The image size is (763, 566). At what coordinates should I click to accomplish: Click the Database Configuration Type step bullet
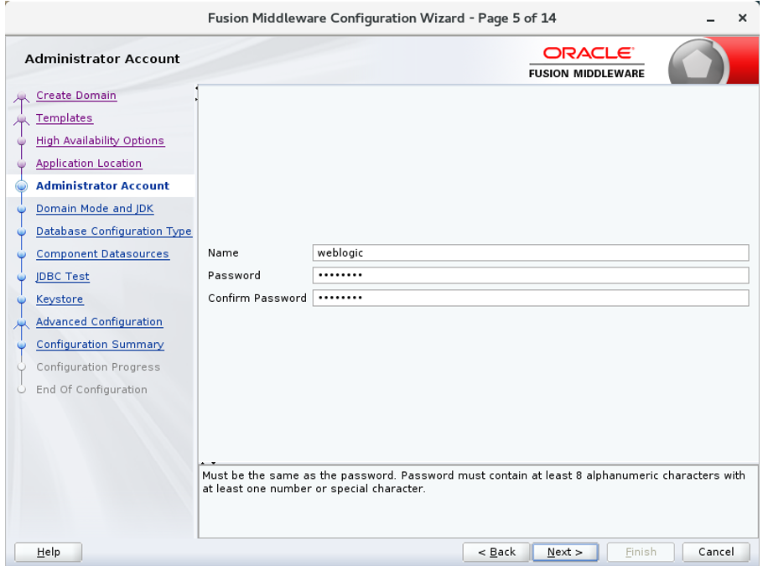[22, 231]
